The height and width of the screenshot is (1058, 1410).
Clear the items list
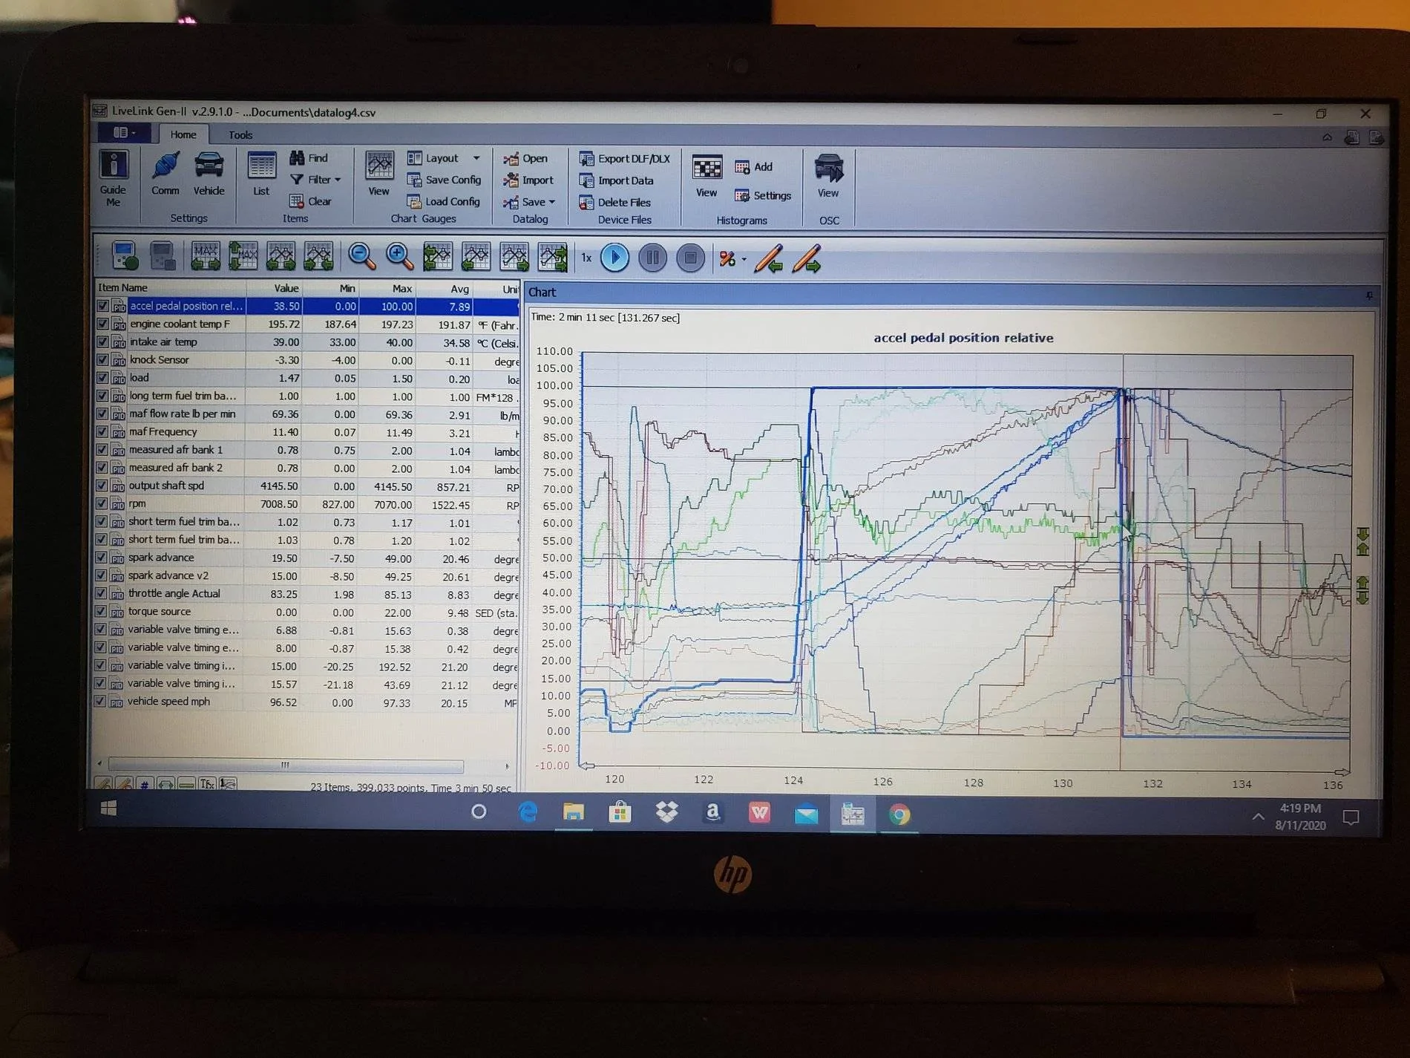310,201
